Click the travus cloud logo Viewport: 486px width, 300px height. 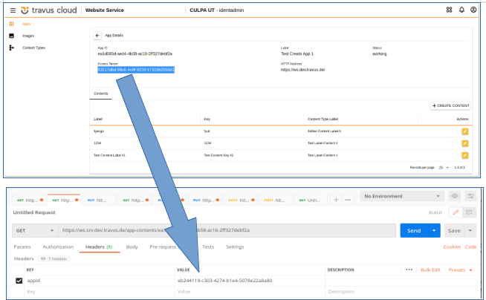[48, 10]
